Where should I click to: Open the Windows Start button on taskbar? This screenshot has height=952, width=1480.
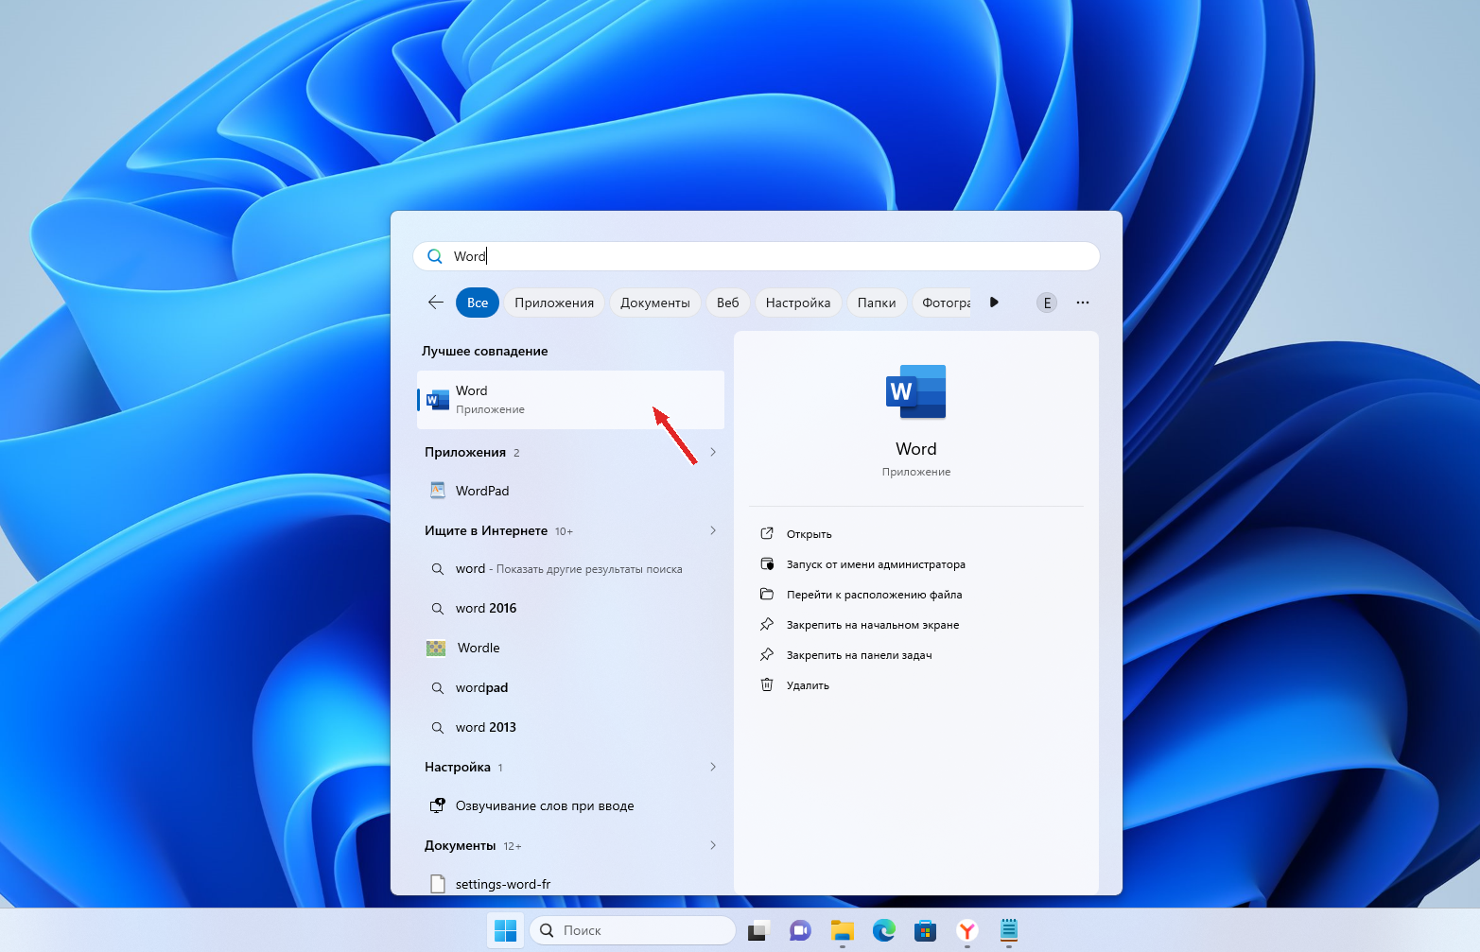tap(506, 930)
